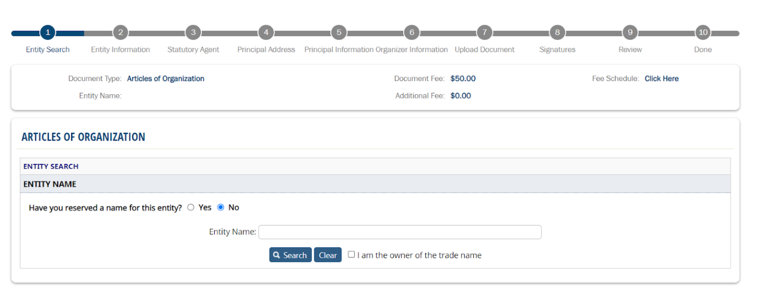Select Yes for reserved name question
This screenshot has width=758, height=298.
coord(191,208)
